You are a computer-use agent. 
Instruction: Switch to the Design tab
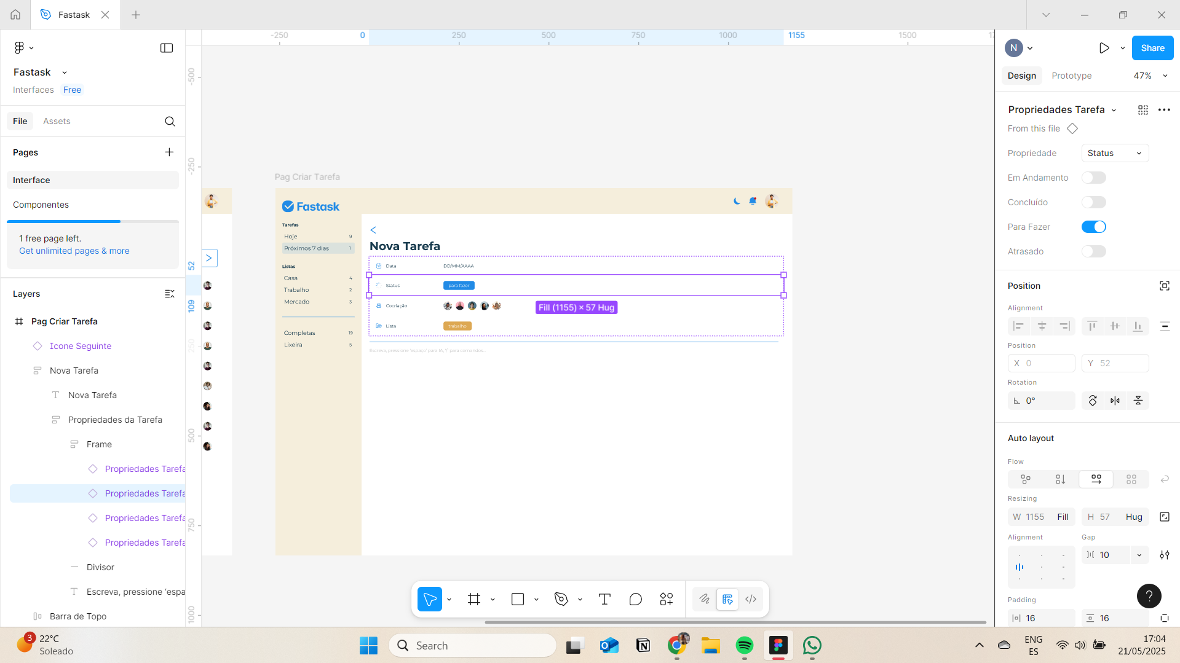click(1021, 76)
